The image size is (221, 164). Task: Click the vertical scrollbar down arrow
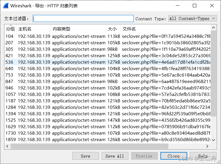[x=214, y=140]
